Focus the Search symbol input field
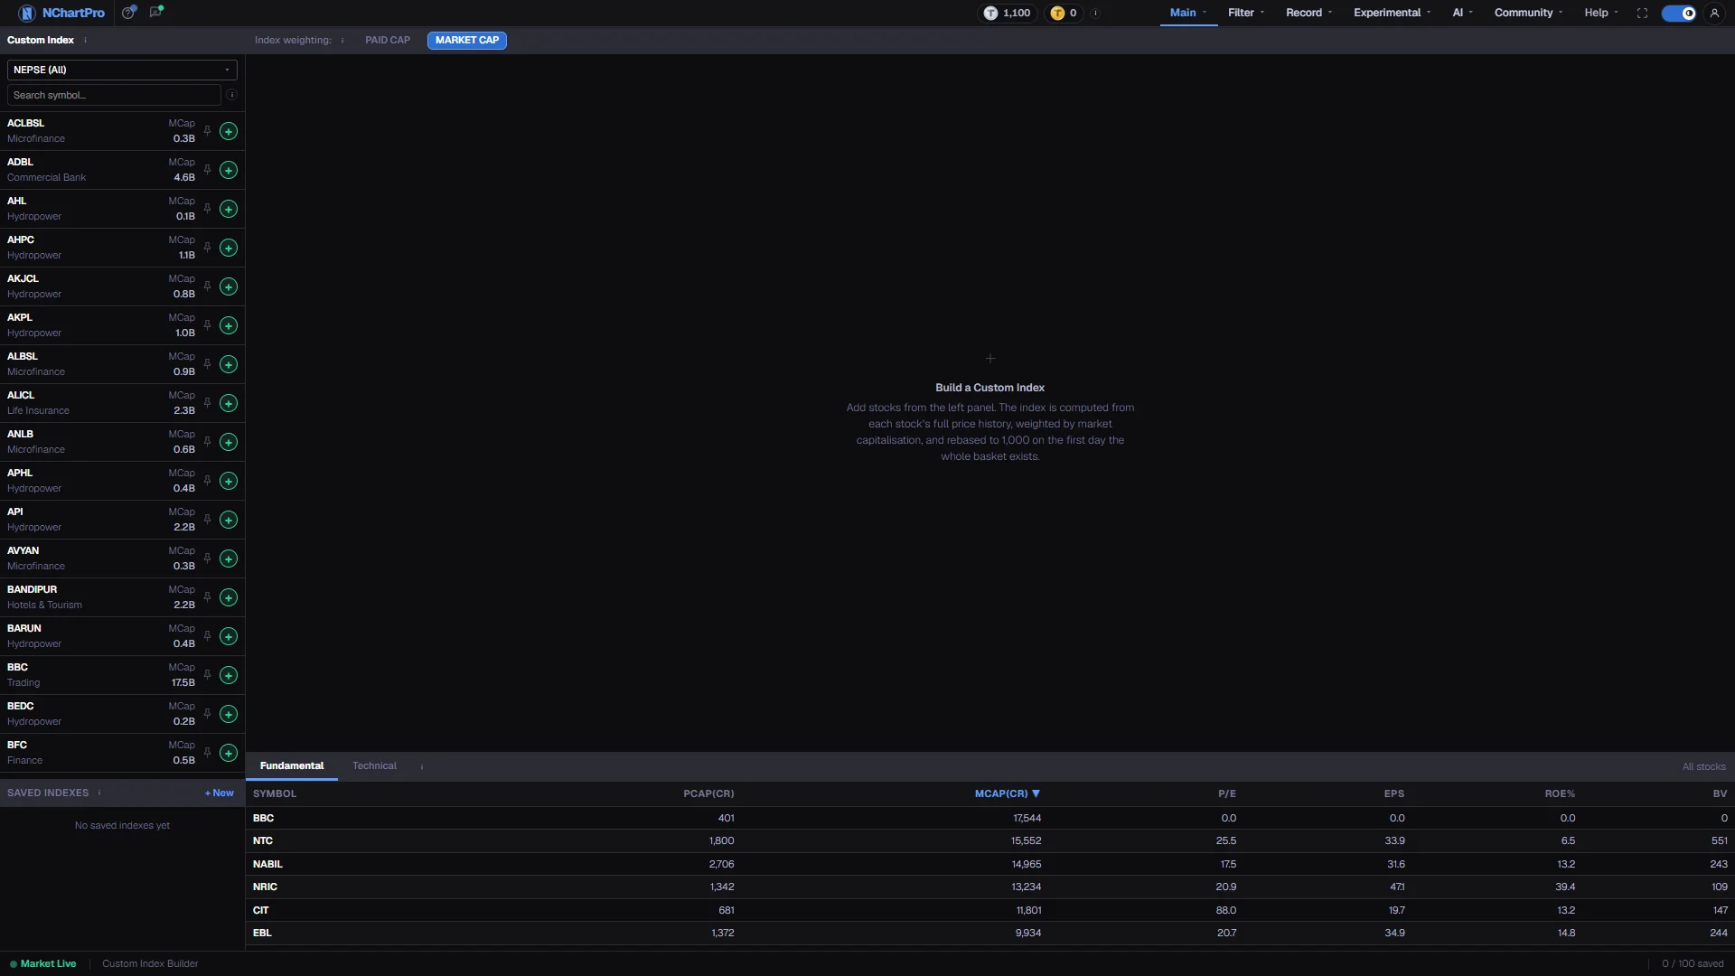Screen dimensions: 1735x976 point(114,95)
